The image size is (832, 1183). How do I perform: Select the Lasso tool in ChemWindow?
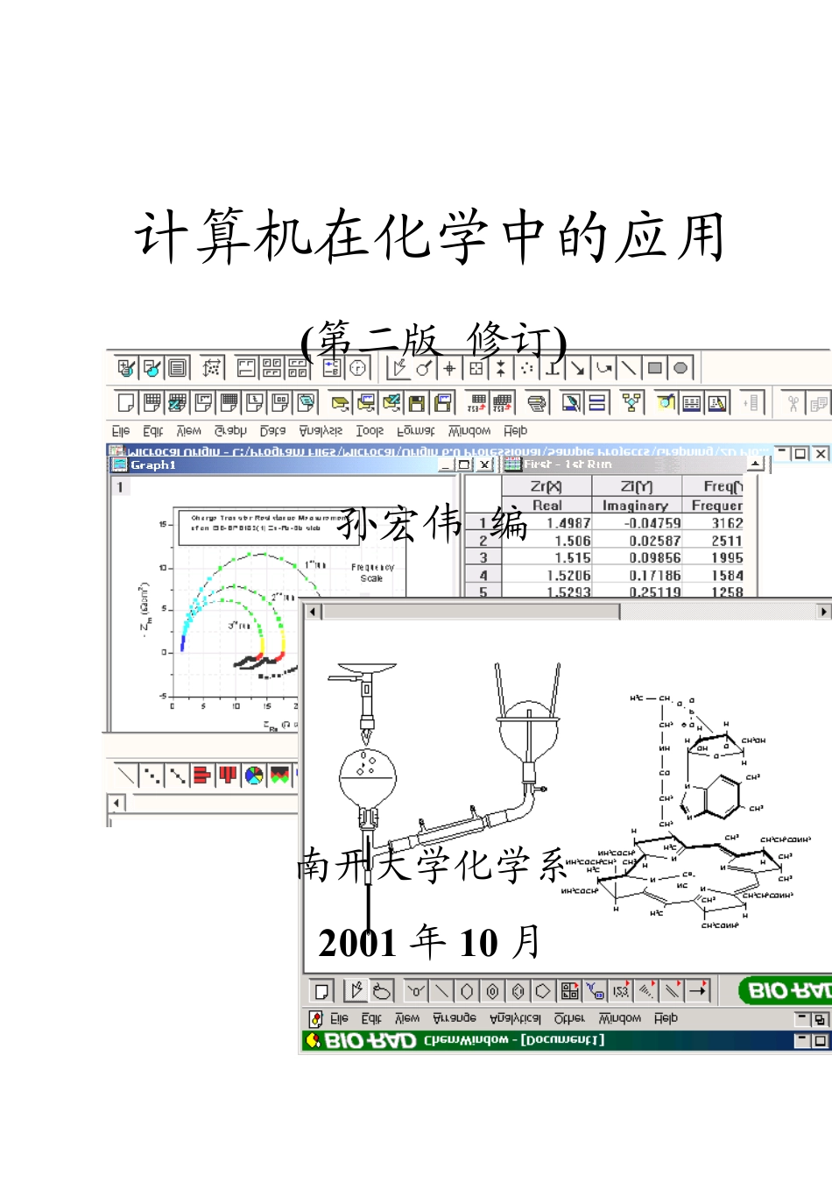[382, 991]
